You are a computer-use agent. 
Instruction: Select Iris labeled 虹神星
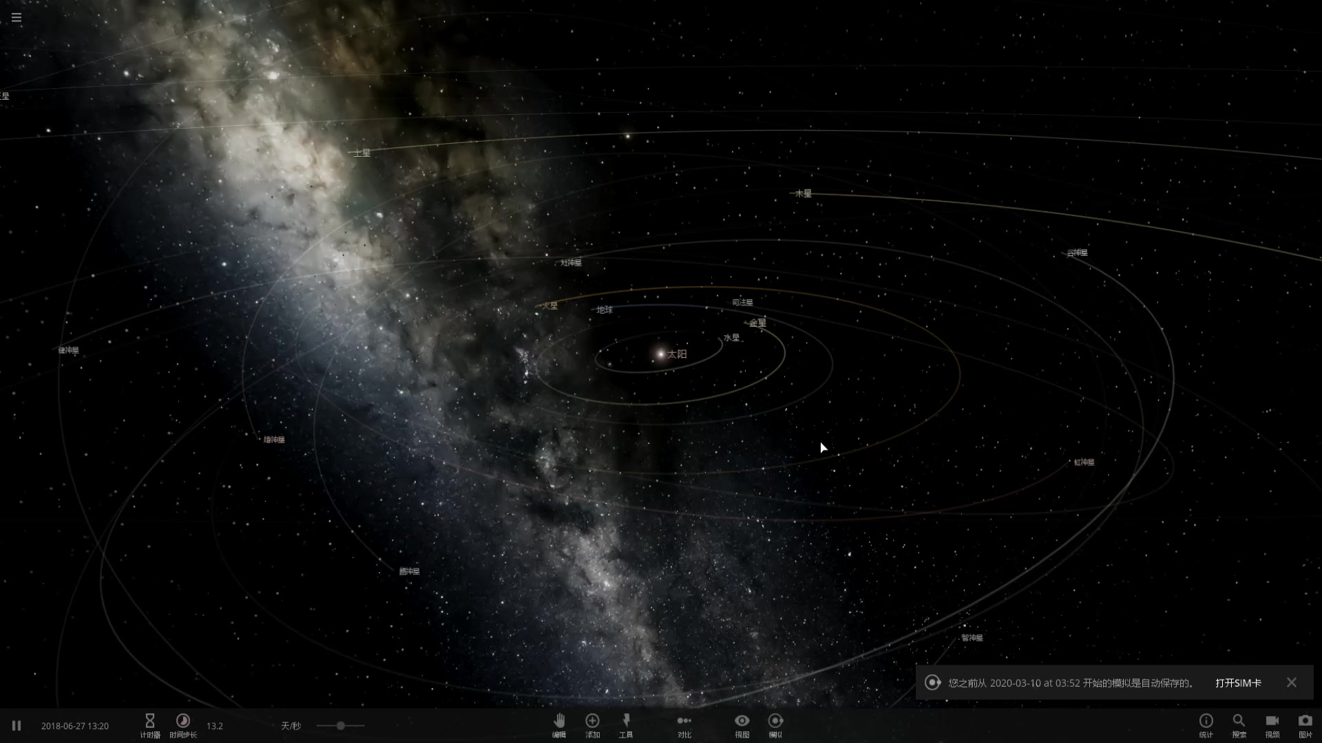[1084, 462]
